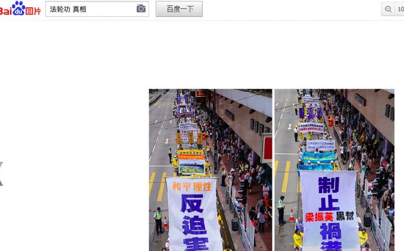404x251 pixels.
Task: Click the orange traffic cone in right photo
Action: pos(292,215)
